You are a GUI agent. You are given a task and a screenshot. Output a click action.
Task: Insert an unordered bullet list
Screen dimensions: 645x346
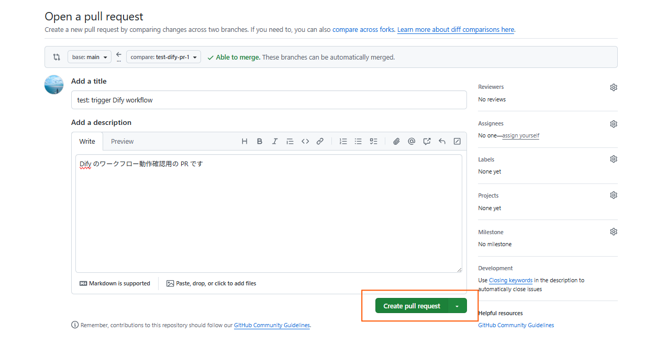tap(358, 141)
